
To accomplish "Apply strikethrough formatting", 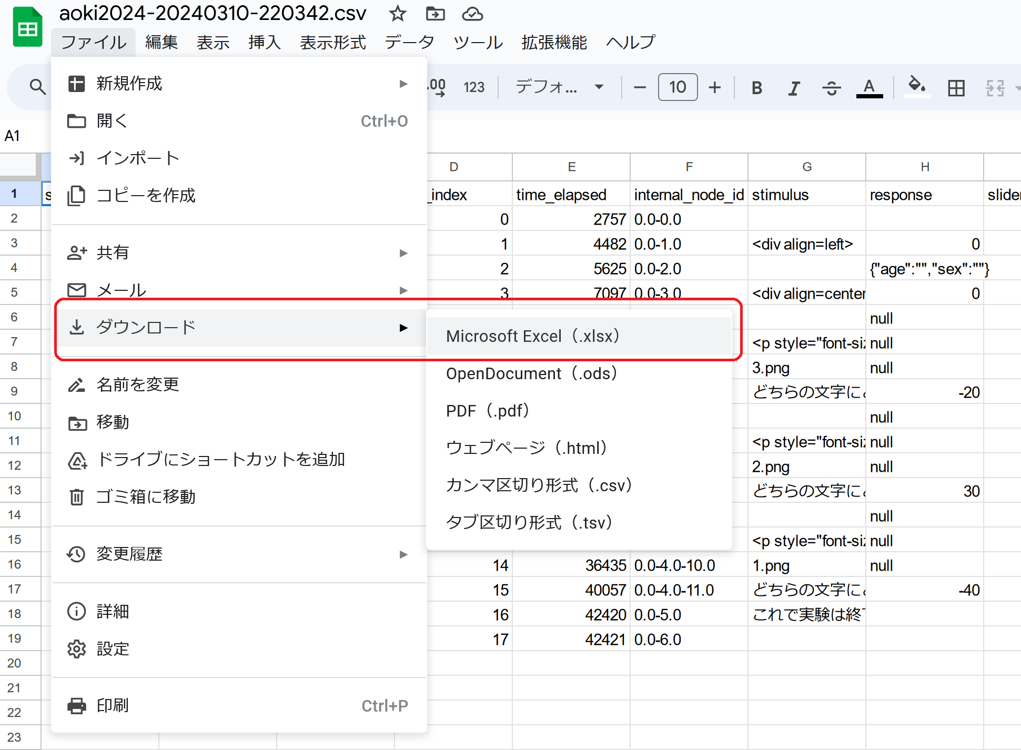I will (x=831, y=88).
